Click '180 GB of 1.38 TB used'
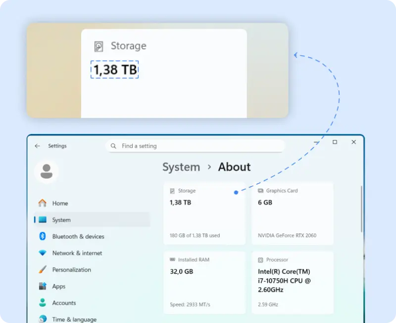 coord(195,235)
